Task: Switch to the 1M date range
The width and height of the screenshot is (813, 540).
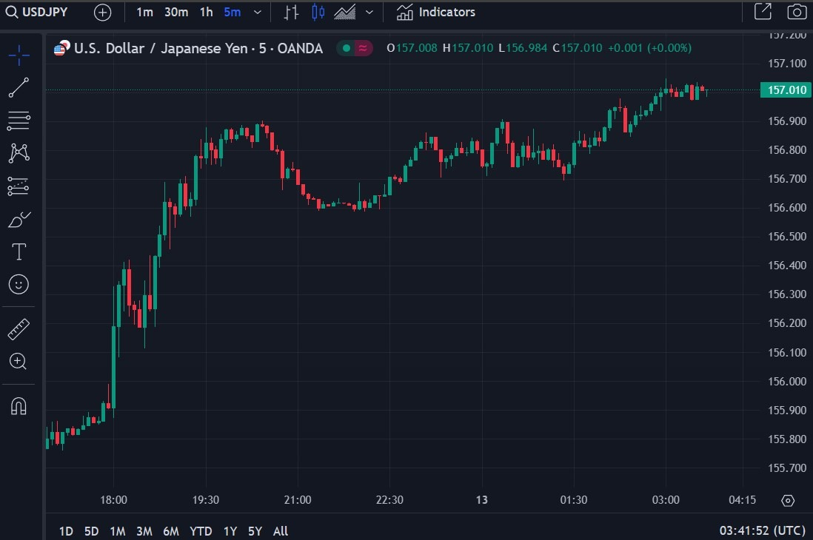Action: click(x=118, y=530)
